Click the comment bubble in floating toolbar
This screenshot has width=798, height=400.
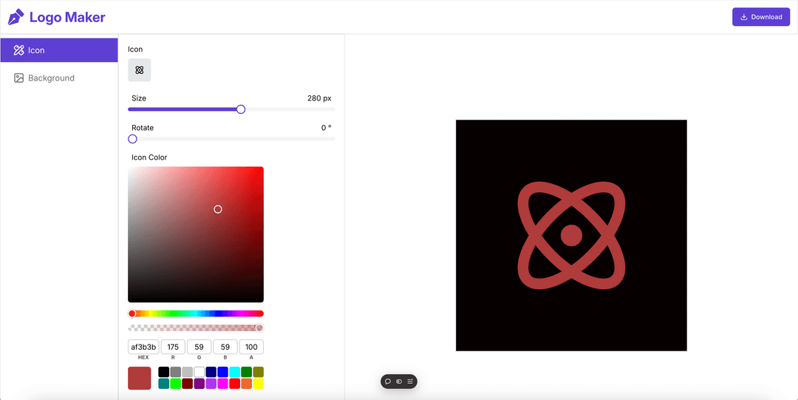coord(388,382)
